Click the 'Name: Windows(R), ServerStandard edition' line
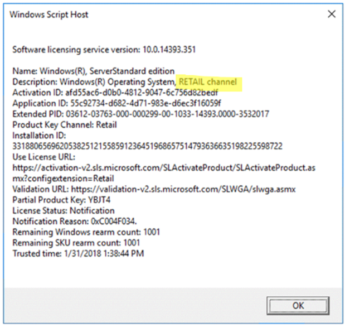This screenshot has height=327, width=345. pyautogui.click(x=94, y=71)
